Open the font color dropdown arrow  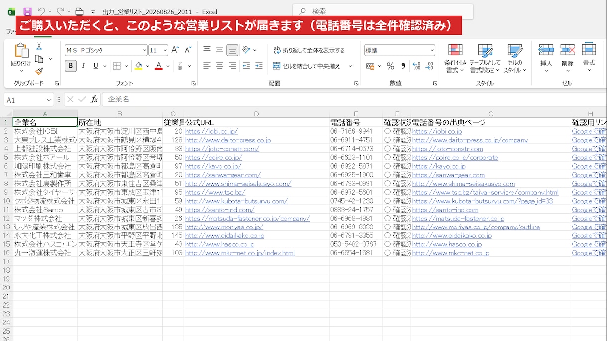point(168,66)
